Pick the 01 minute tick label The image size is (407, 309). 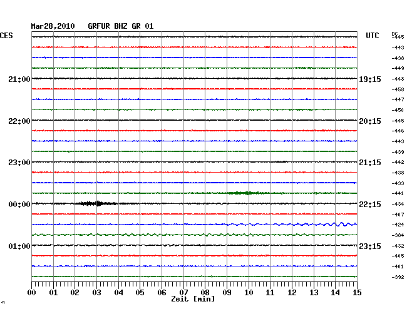coord(53,293)
